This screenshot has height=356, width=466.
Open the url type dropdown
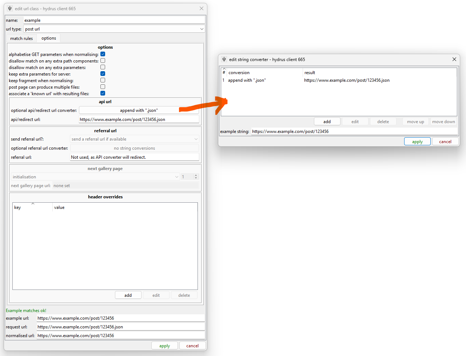pos(114,29)
